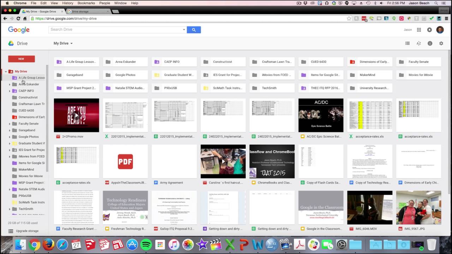Screen dimensions: 452x254
Task: Expand Faculty Senate in sidebar tree
Action: click(10, 124)
